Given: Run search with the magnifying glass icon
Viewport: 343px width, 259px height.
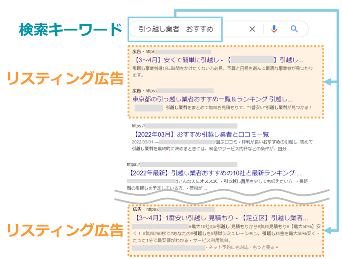Looking at the screenshot, I should (294, 29).
